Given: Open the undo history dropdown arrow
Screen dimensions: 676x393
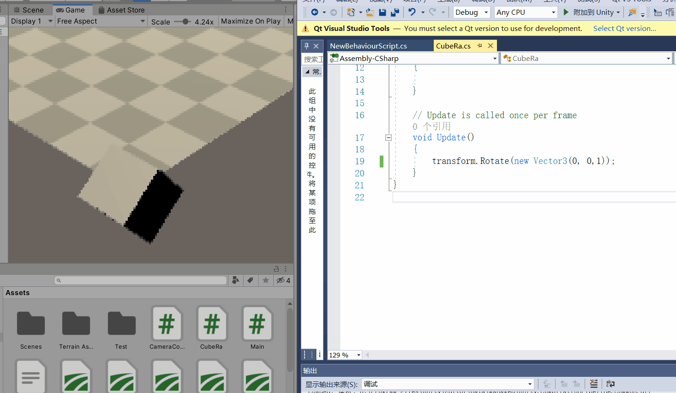Looking at the screenshot, I should tap(423, 12).
